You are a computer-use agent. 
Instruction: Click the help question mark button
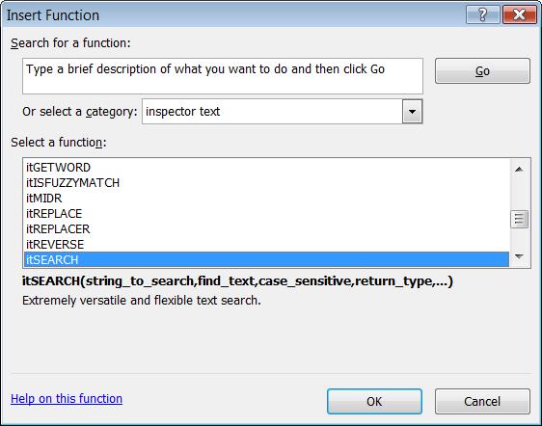click(x=482, y=14)
